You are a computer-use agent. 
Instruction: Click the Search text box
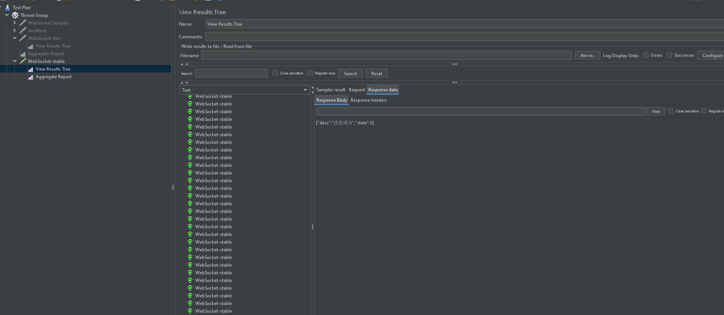click(231, 73)
